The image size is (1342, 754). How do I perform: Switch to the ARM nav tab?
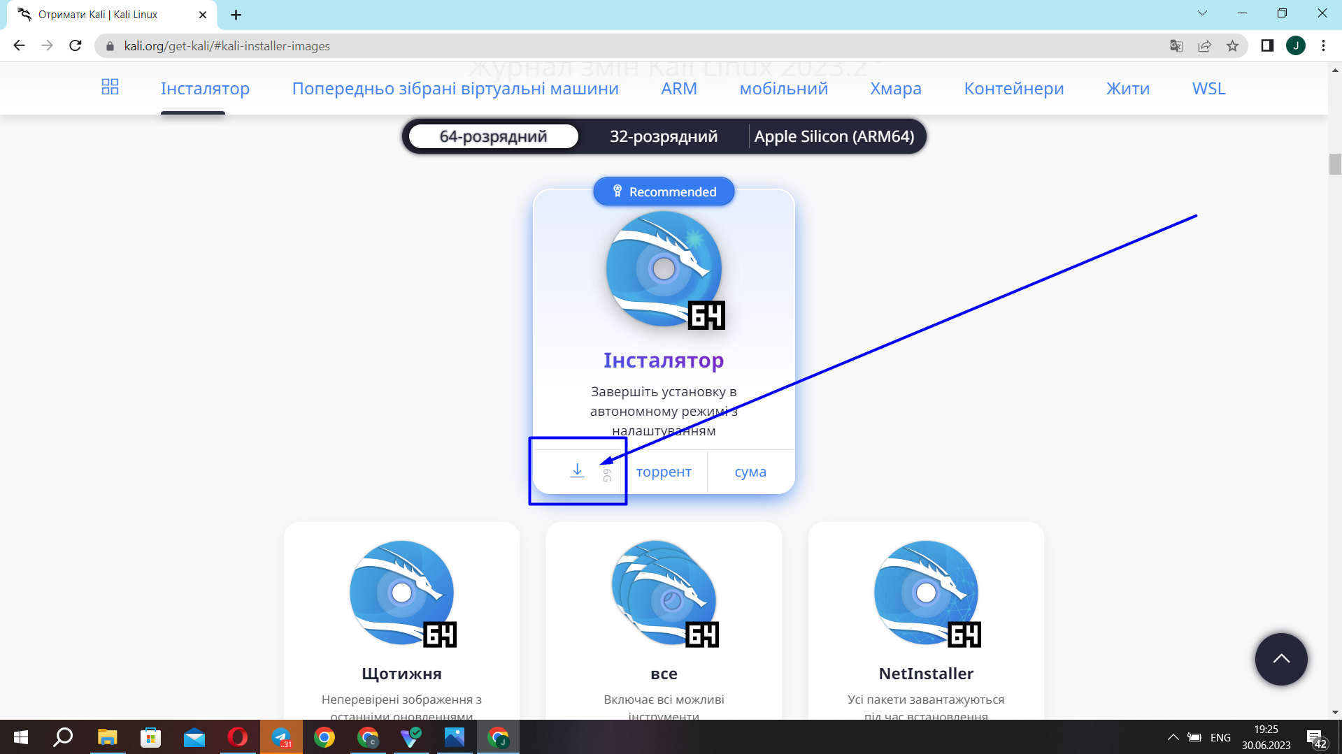click(x=679, y=89)
